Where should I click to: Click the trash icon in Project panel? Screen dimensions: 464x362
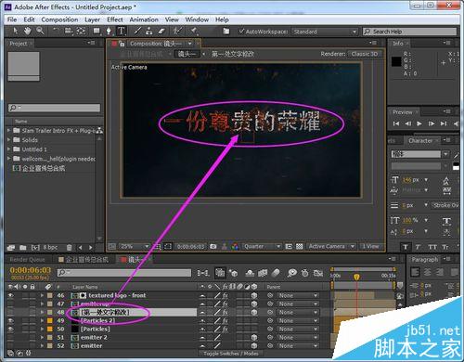point(70,248)
